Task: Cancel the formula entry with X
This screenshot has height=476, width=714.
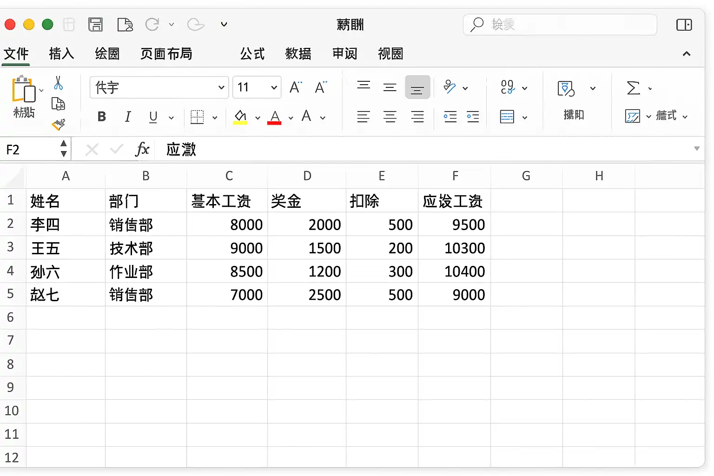Action: point(92,149)
